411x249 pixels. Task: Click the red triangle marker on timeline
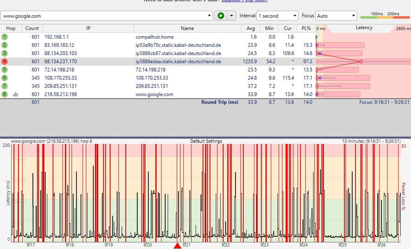[x=177, y=246]
